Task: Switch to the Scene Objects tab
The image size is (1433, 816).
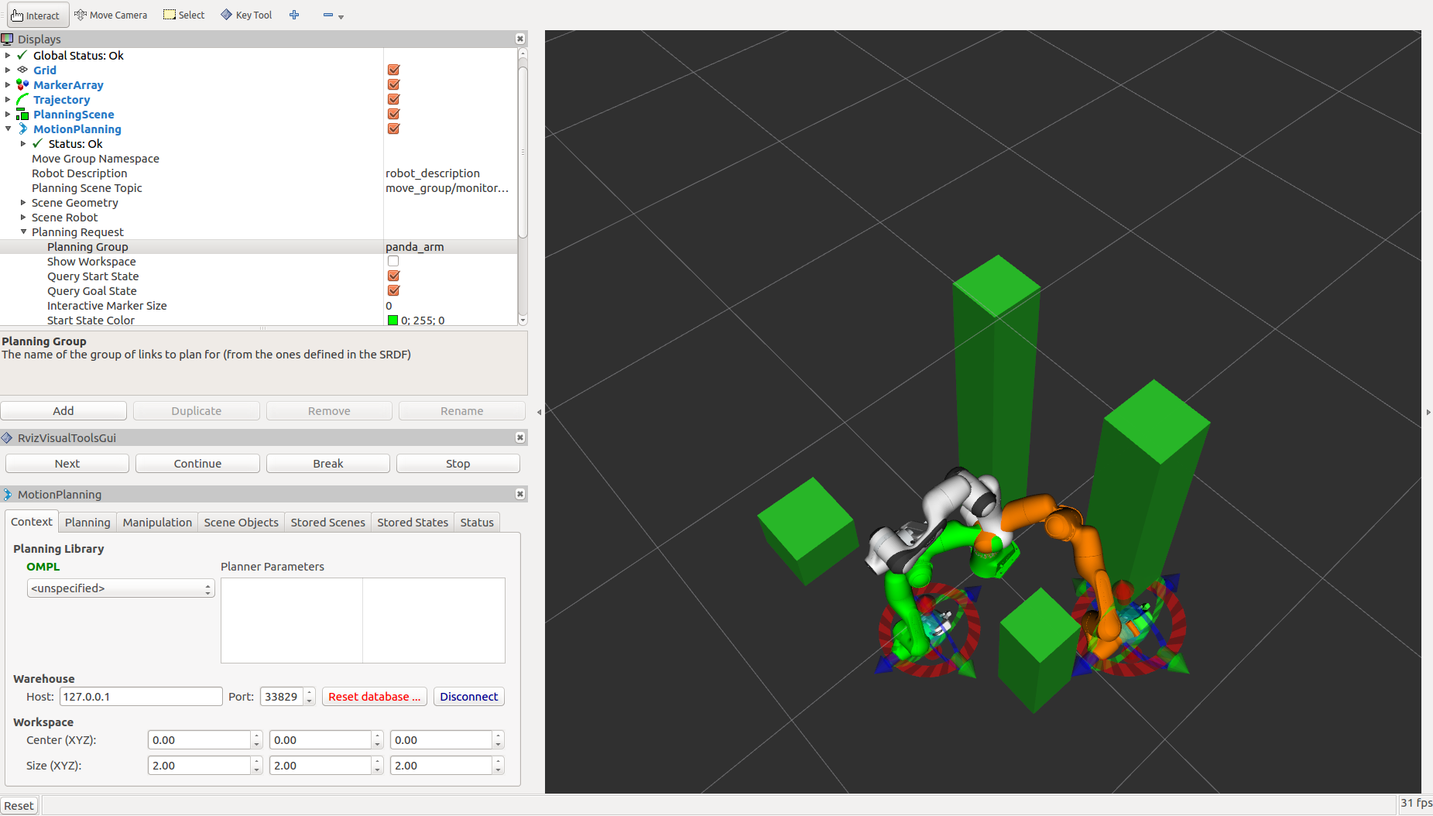Action: pyautogui.click(x=241, y=523)
